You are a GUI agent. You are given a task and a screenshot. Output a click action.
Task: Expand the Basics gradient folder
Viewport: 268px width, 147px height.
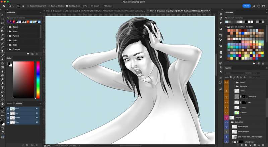(x=8, y=27)
